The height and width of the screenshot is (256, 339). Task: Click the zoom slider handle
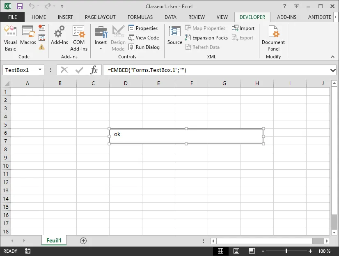click(x=286, y=251)
